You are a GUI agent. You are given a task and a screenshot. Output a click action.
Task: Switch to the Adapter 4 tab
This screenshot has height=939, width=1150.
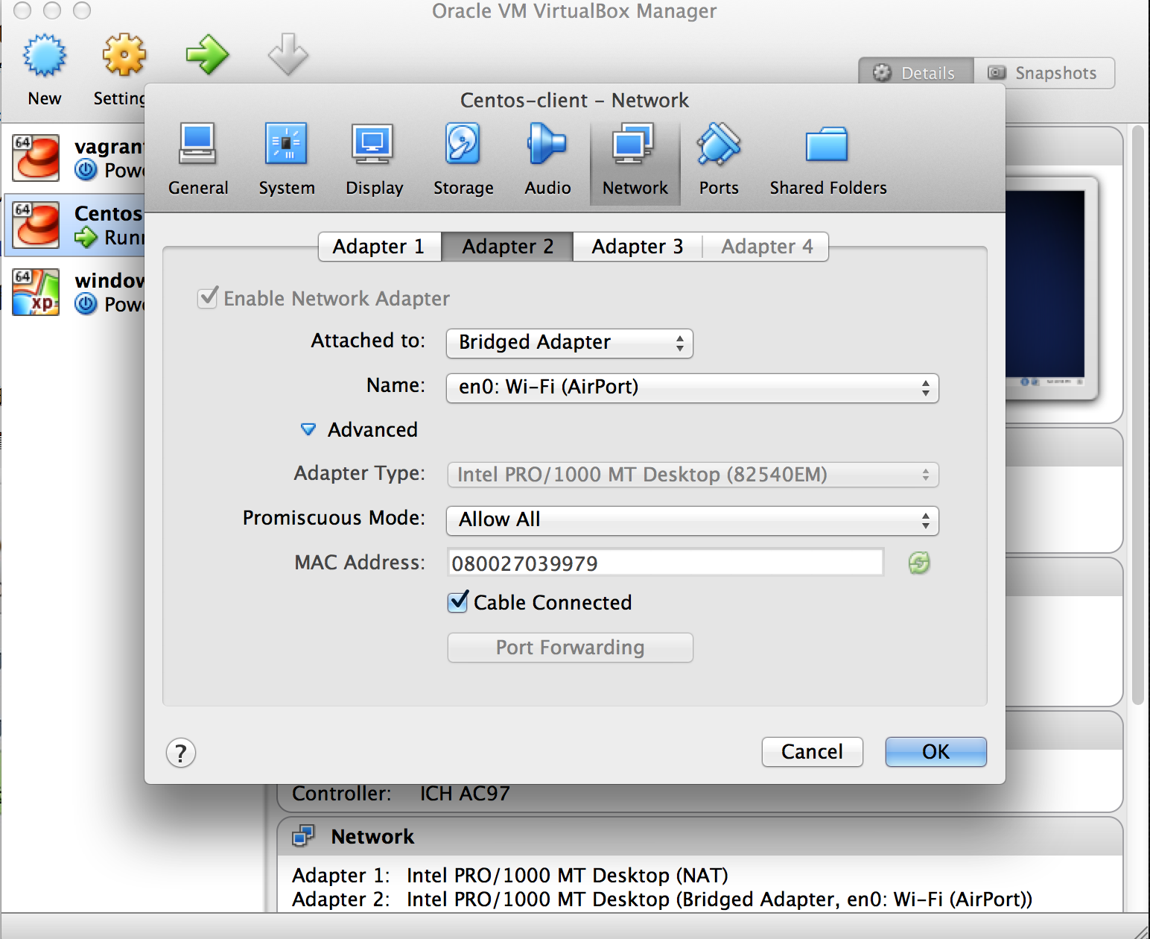tap(766, 247)
